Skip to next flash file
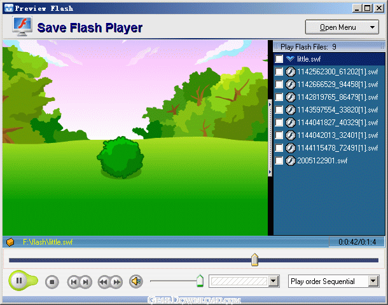Image resolution: width=388 pixels, height=305 pixels. point(86,281)
